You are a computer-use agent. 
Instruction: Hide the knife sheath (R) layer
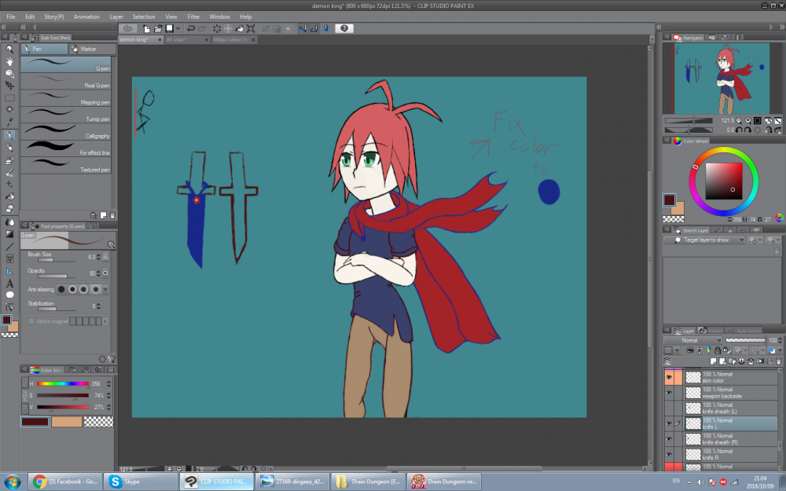669,439
